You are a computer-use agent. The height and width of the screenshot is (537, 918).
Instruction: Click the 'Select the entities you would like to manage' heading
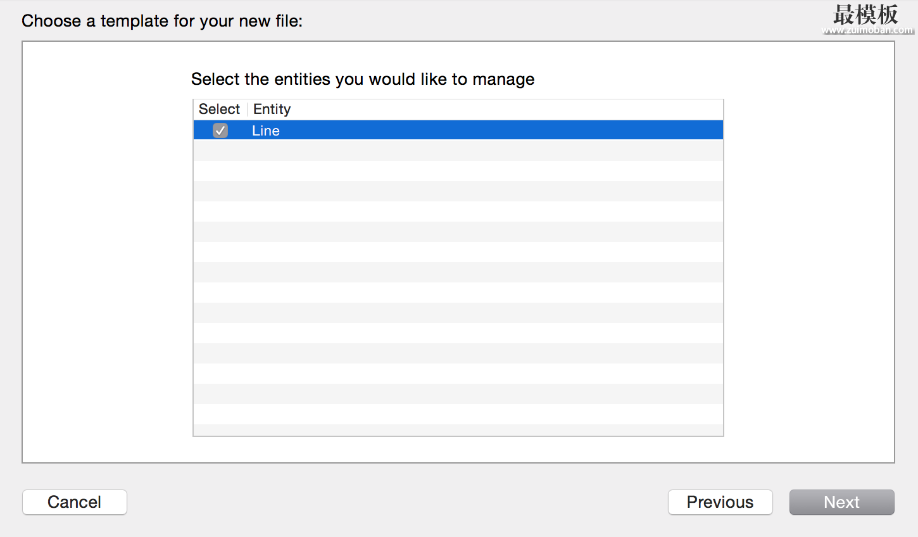tap(363, 79)
